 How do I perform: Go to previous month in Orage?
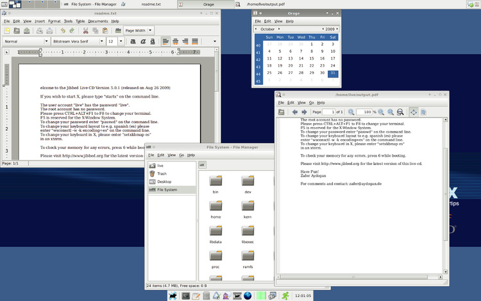pos(256,29)
